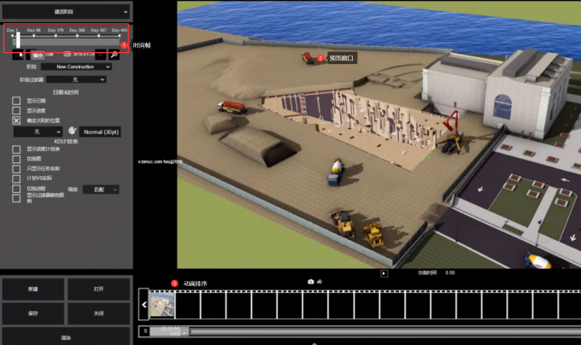Viewport: 581px width, 345px height.
Task: Uncheck the checked sun position checkbox
Action: [16, 120]
